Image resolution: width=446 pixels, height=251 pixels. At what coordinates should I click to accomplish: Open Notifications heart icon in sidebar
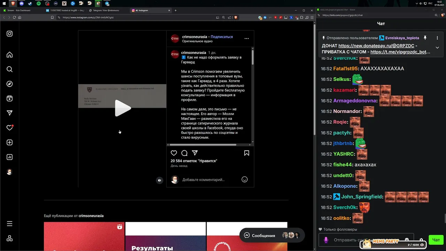(x=10, y=128)
